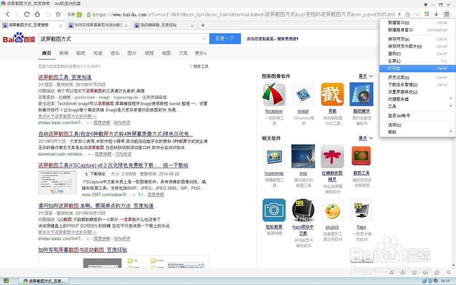Click the status bar magnifier zoom icon
Screen dimensions: 456x285
coord(448,273)
